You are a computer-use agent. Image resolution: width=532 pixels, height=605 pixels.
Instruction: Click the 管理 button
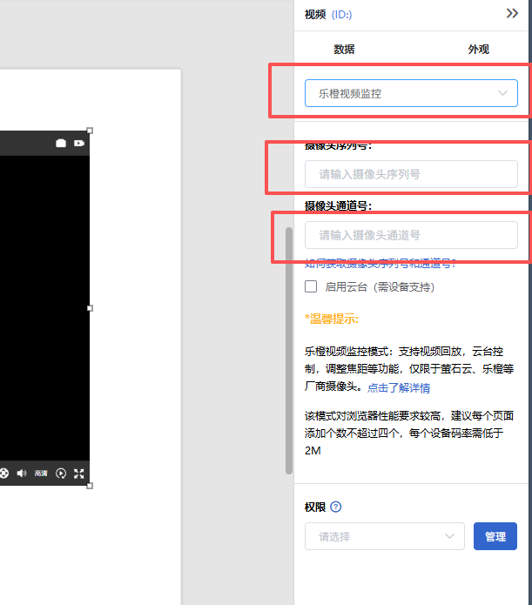point(495,536)
